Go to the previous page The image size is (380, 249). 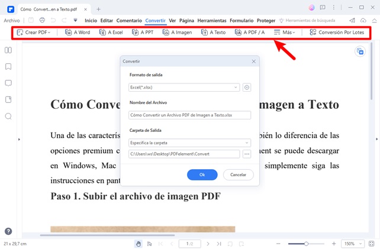[172, 244]
